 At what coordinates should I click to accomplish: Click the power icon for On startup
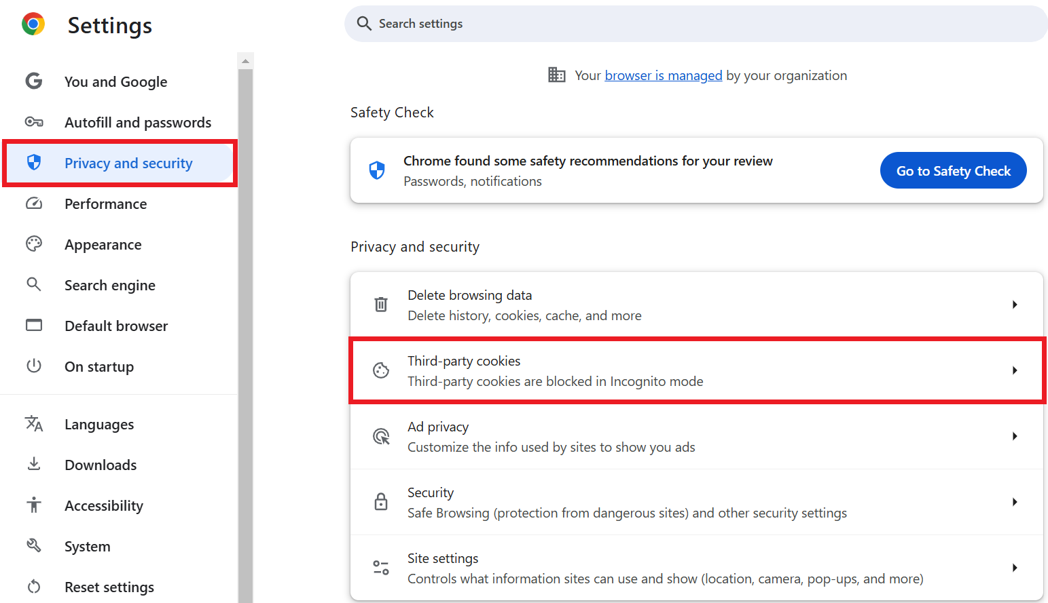(34, 366)
